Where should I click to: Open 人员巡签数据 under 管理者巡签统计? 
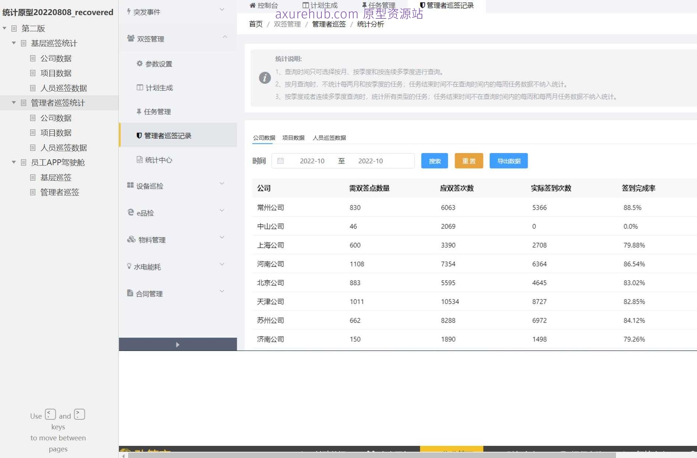[x=63, y=148]
